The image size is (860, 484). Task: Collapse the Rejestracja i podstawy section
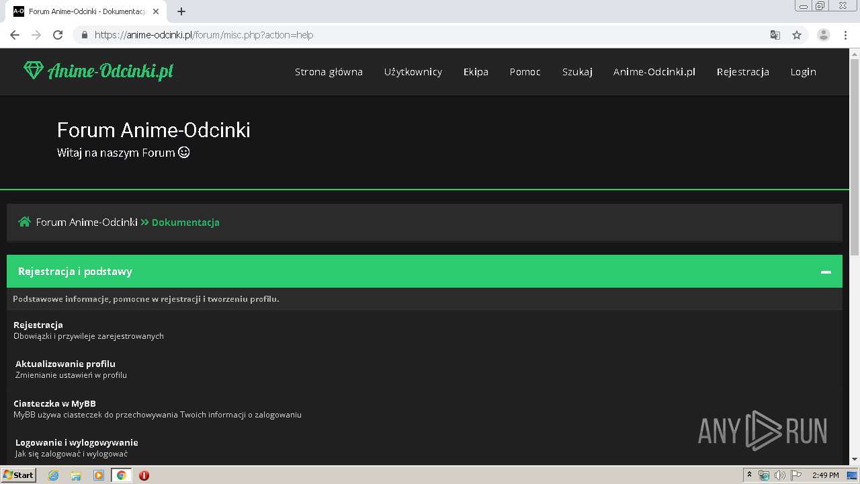pyautogui.click(x=826, y=272)
